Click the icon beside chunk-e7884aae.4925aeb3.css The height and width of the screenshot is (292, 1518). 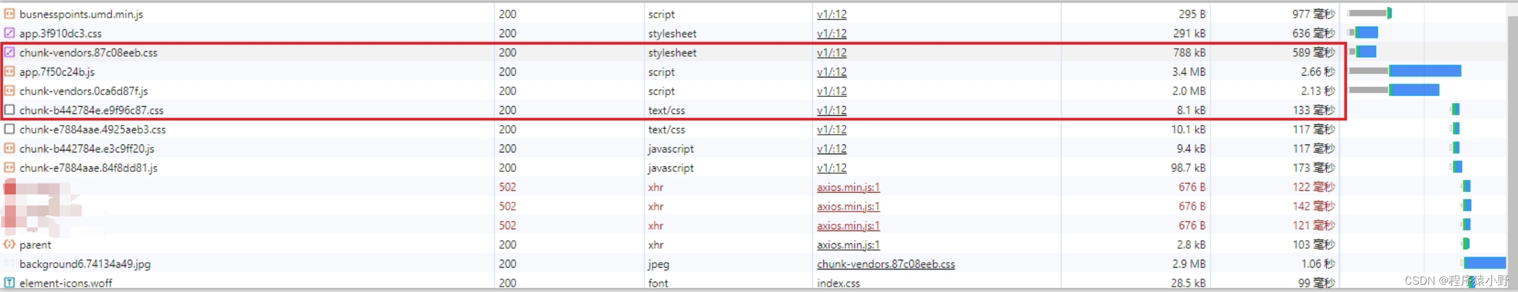[x=10, y=129]
